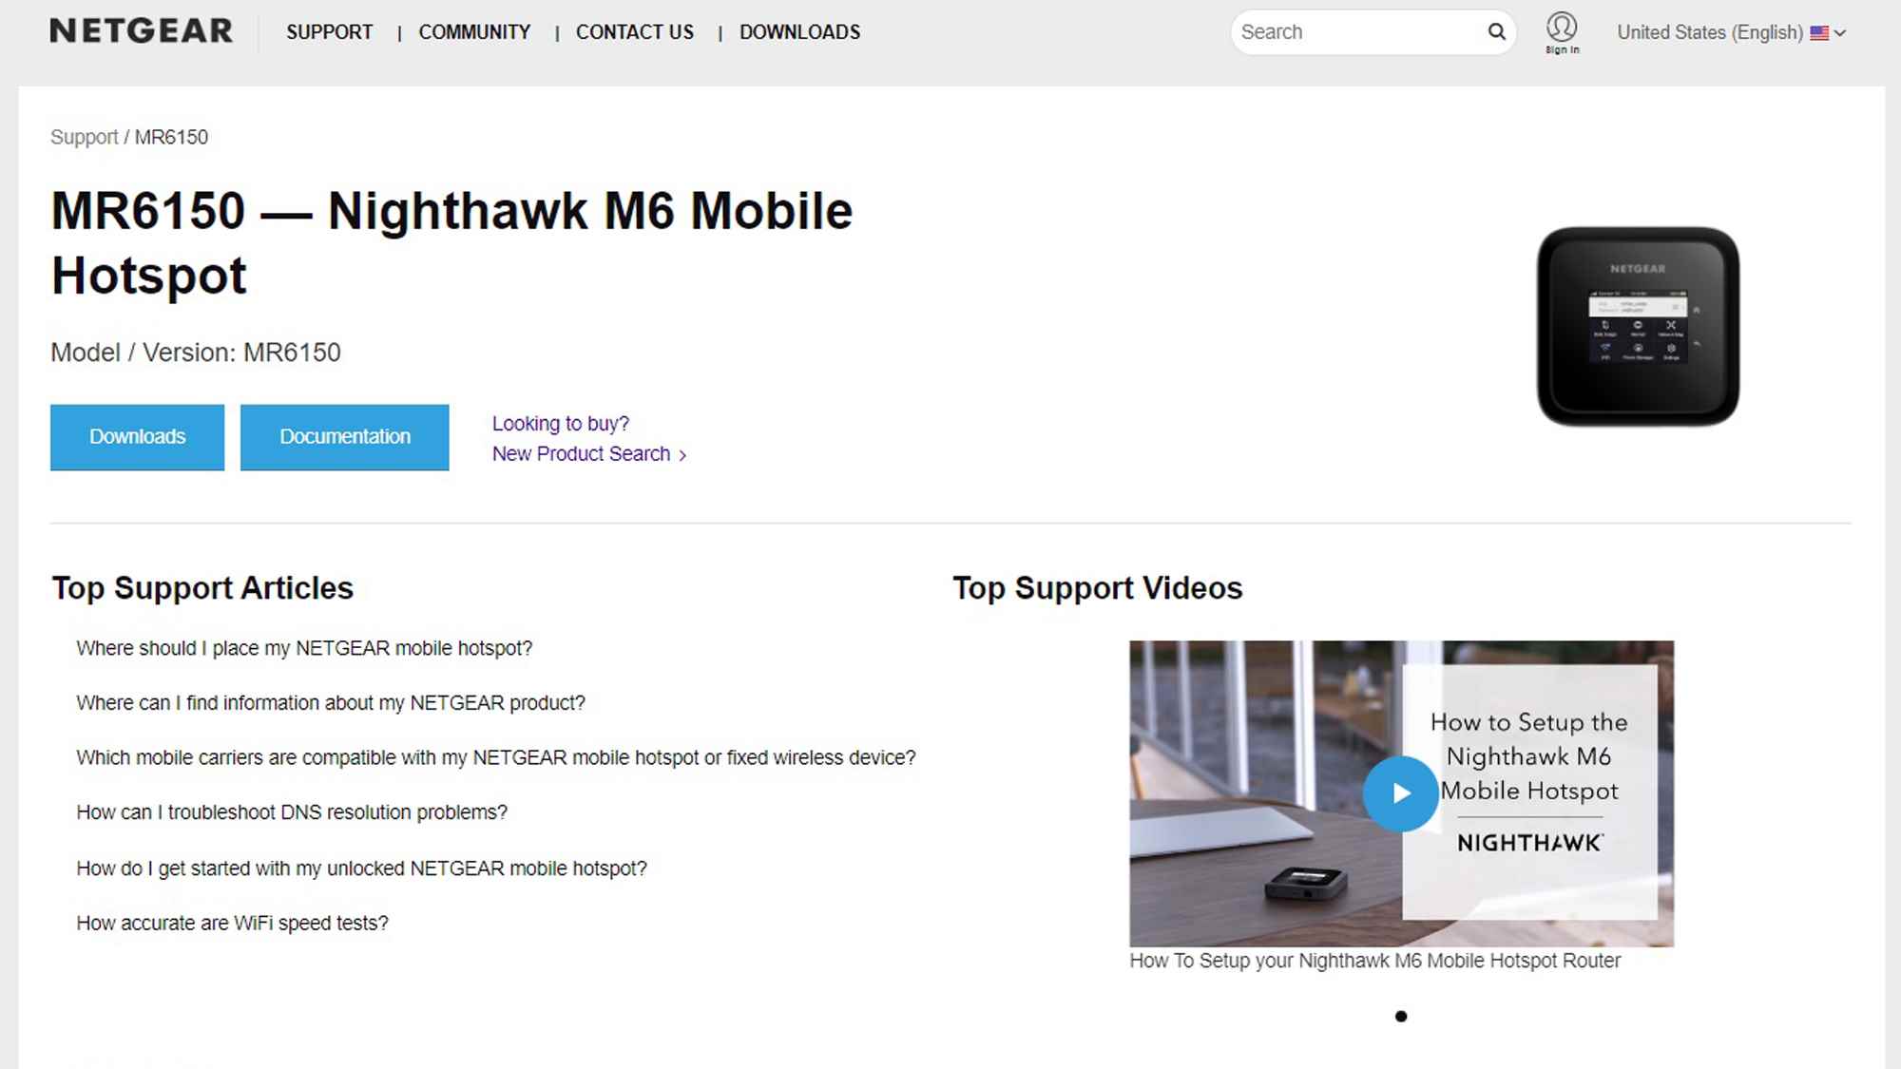Click the Downloads navigation menu item

pyautogui.click(x=797, y=31)
